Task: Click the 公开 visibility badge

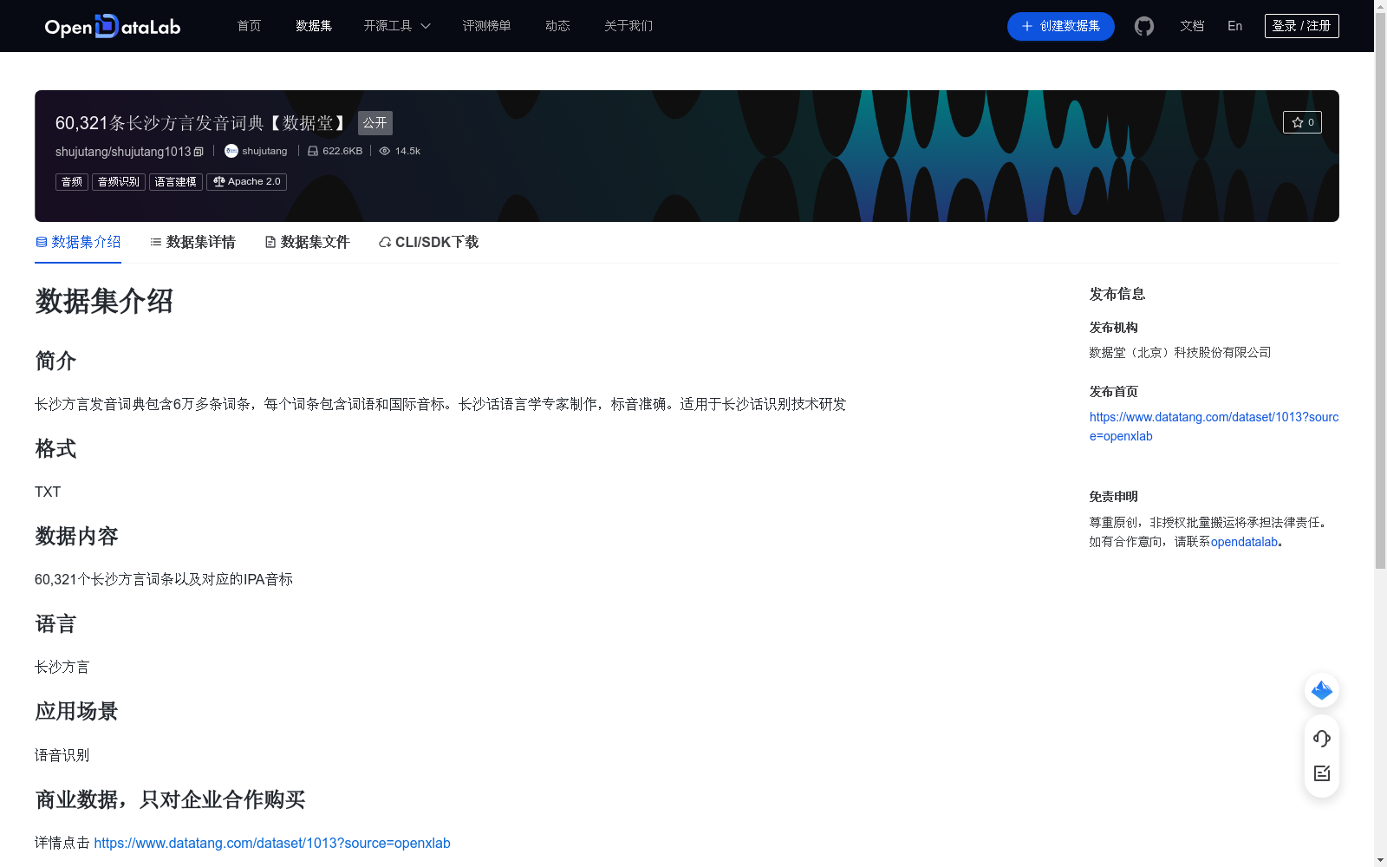Action: click(375, 123)
